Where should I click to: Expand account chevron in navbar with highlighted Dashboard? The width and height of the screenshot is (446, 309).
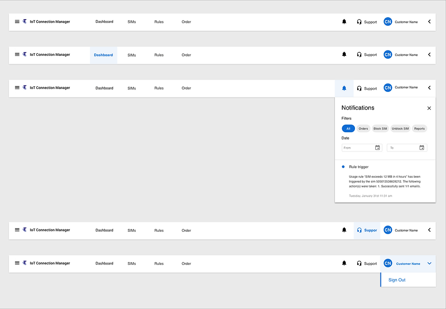(x=429, y=55)
